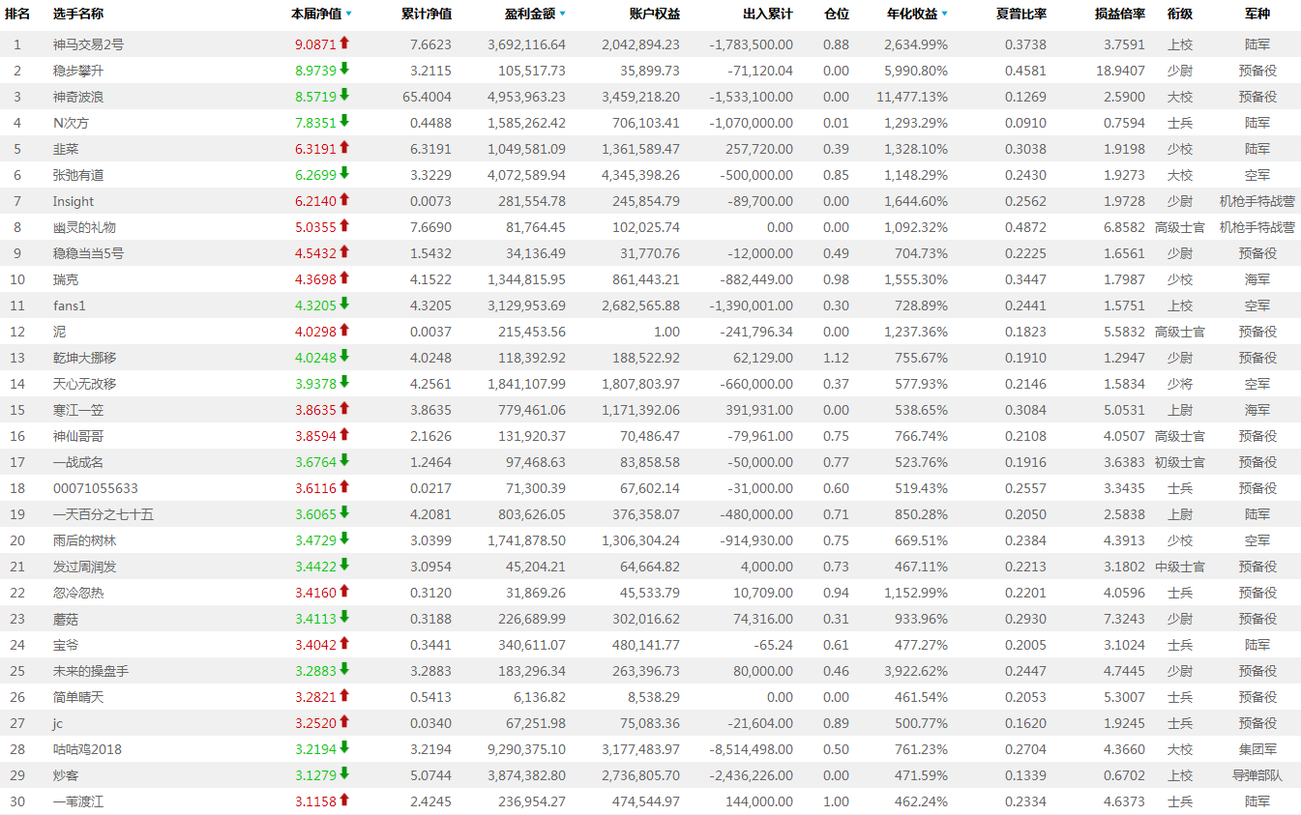Select account equity 4,345,398.26

640,175
